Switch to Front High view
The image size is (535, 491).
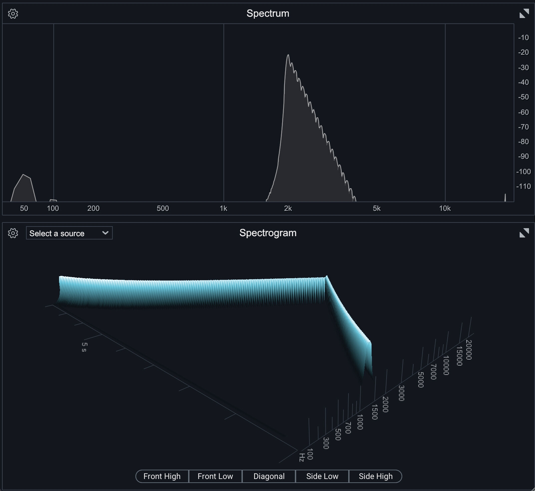click(162, 476)
